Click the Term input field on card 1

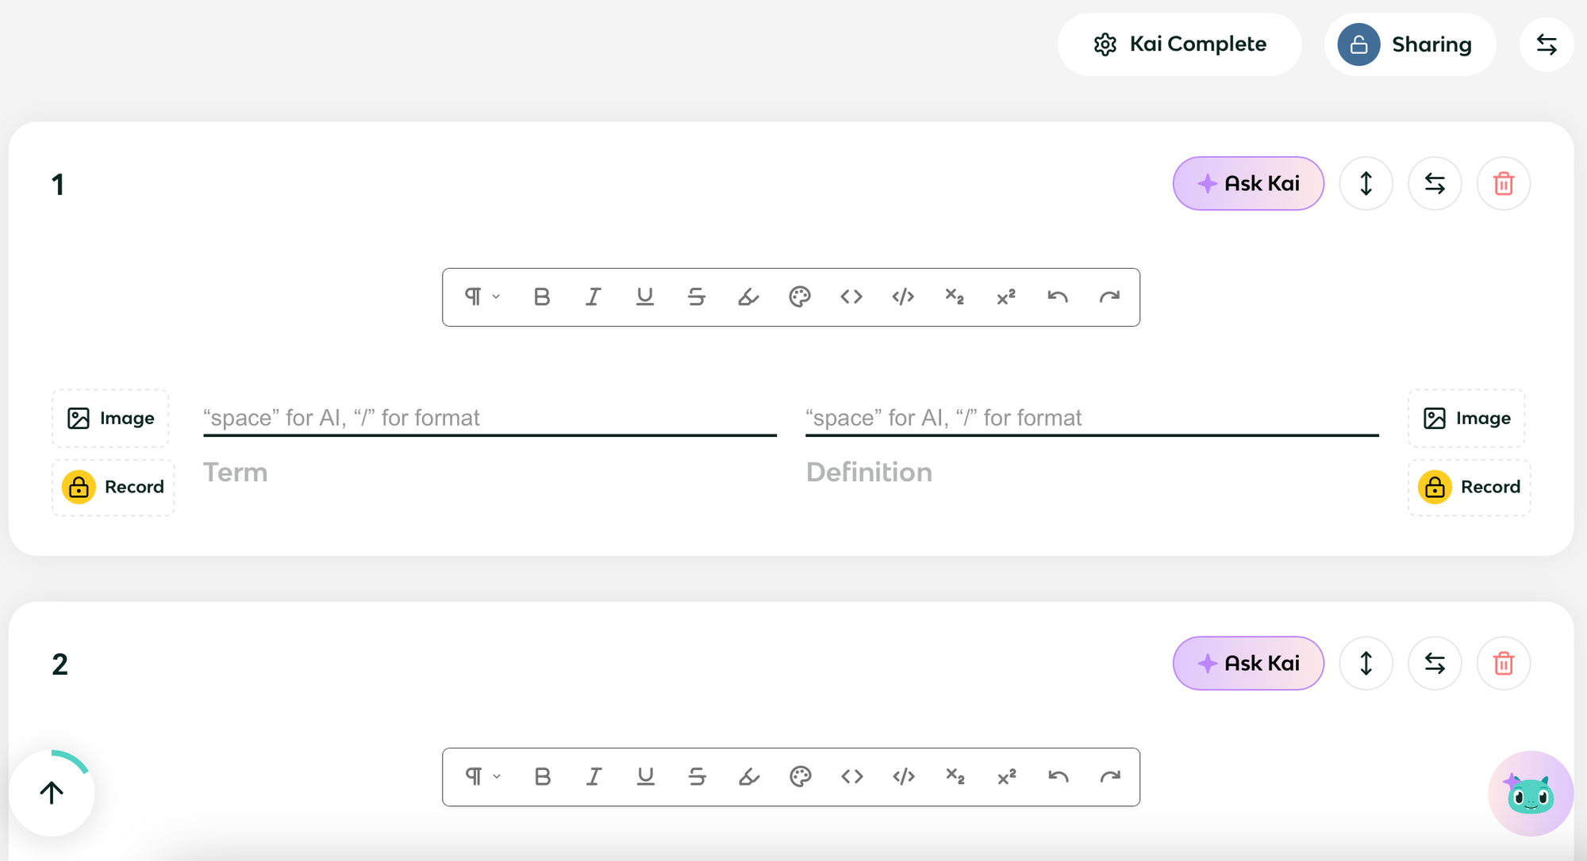point(489,418)
